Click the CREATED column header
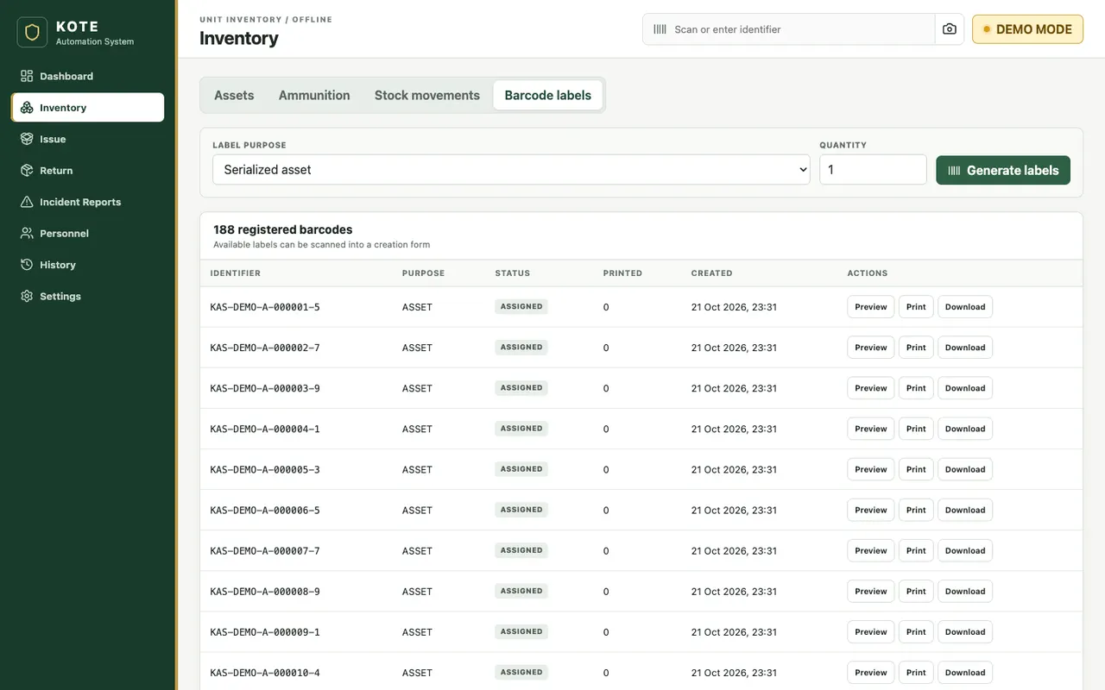Viewport: 1105px width, 690px height. point(711,273)
